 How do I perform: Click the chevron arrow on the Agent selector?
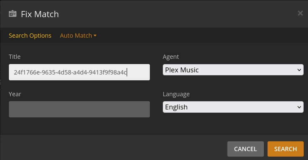[x=299, y=70]
